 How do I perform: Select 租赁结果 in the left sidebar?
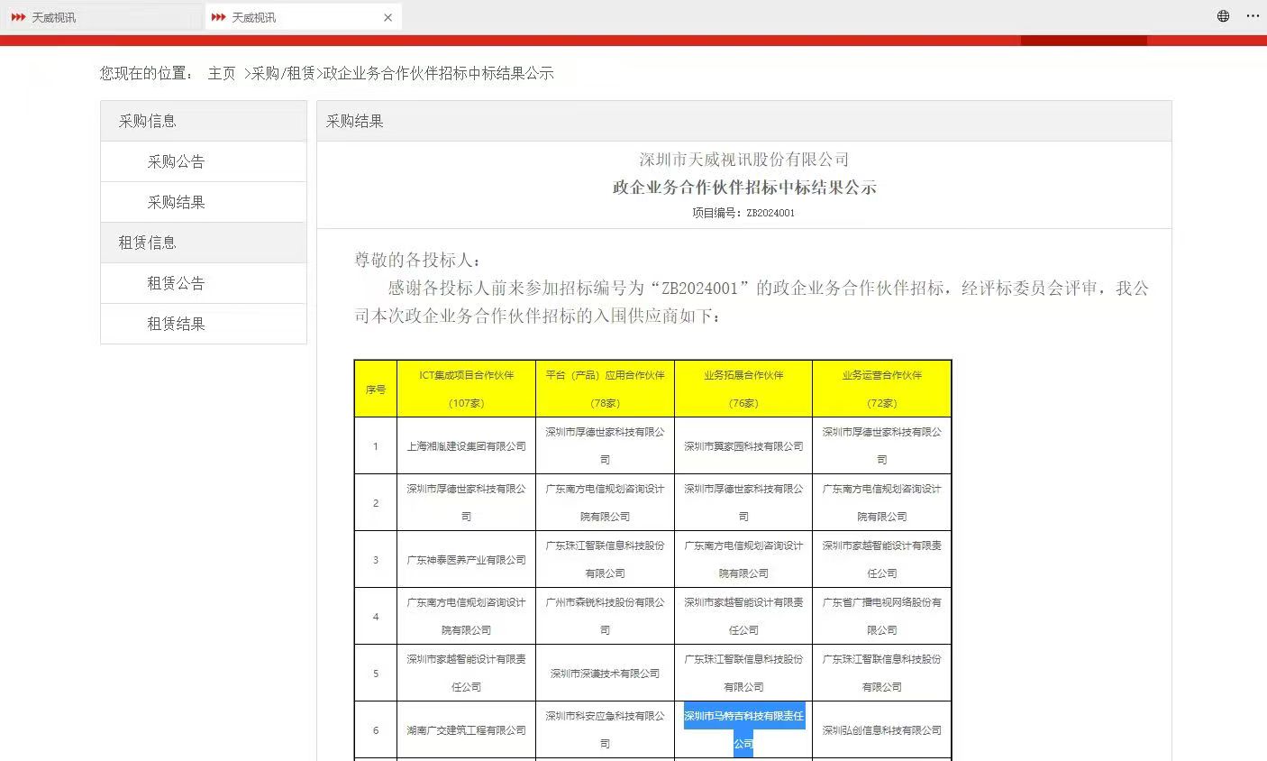click(176, 325)
